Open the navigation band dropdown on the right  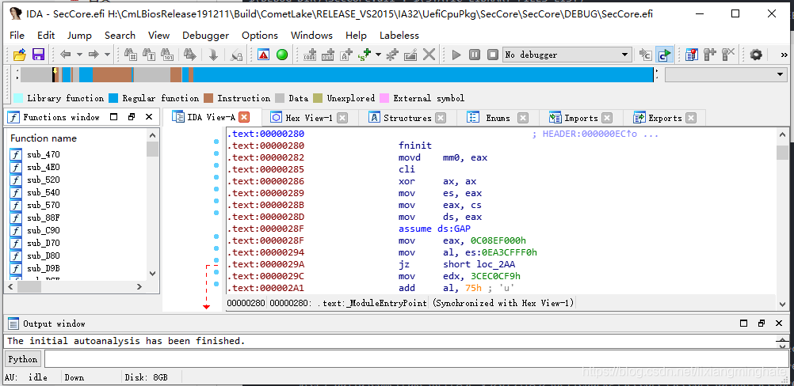click(x=726, y=75)
